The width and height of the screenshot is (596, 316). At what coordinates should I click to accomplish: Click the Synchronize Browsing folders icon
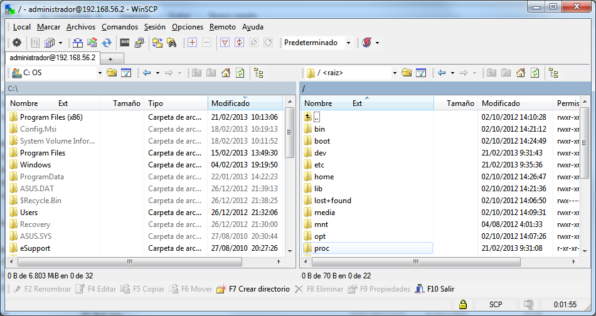157,43
